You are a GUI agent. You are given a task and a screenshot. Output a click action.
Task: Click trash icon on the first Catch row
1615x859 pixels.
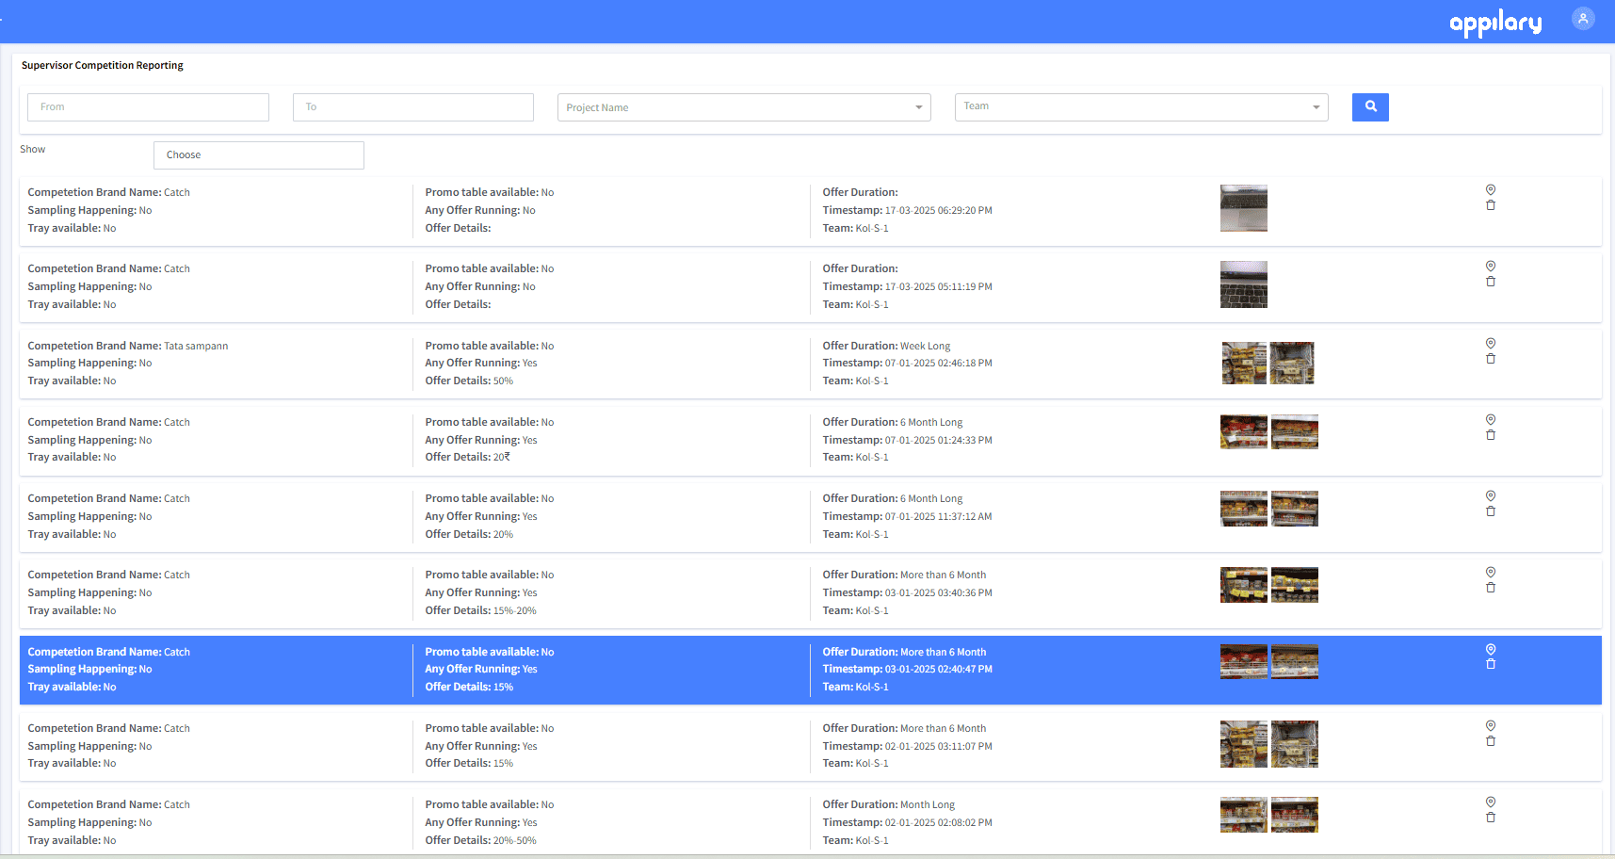pos(1491,204)
